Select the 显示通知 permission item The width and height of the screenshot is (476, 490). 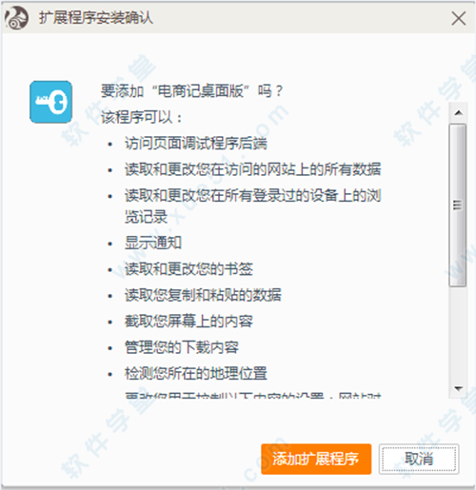pyautogui.click(x=153, y=243)
